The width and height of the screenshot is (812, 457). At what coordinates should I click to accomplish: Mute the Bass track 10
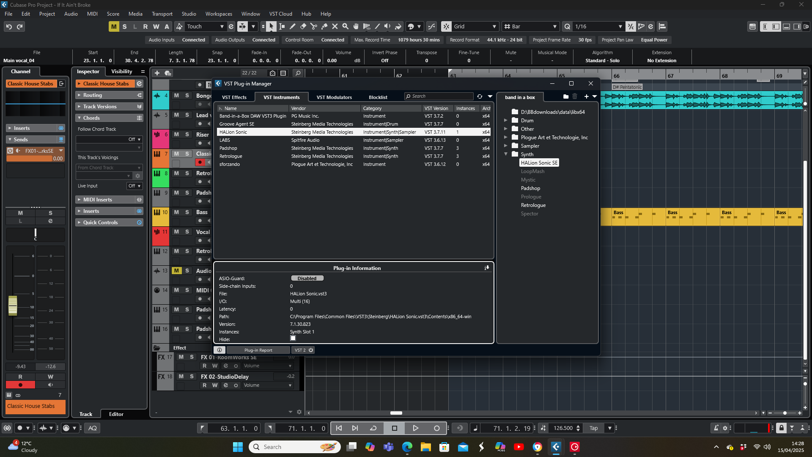click(176, 212)
